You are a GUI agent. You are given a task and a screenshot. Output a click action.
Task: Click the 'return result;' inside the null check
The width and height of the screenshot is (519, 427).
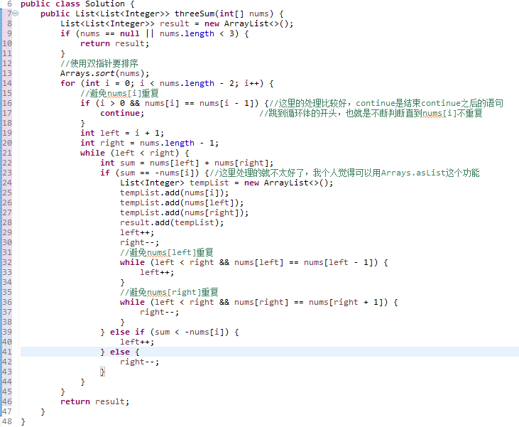point(114,43)
